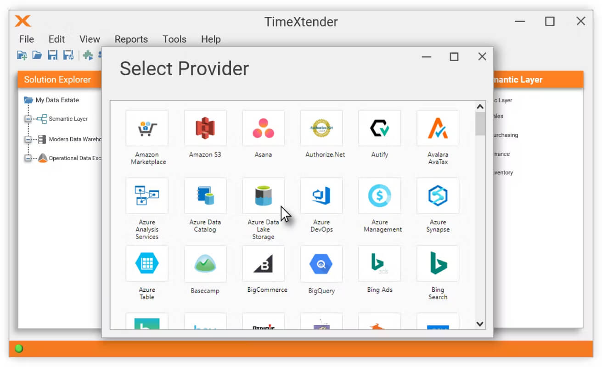Collapse the Modern Data Warehouse node
Viewport: 602px width, 367px height.
[x=28, y=139]
